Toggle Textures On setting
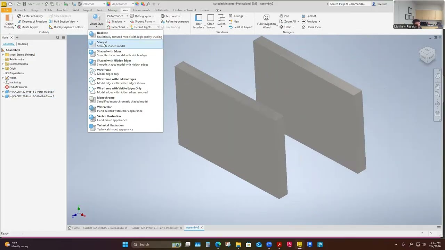The width and height of the screenshot is (445, 250). click(172, 16)
